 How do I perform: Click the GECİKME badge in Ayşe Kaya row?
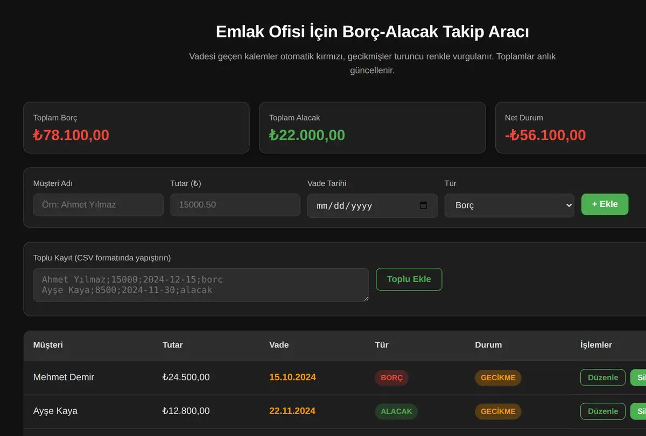pyautogui.click(x=498, y=412)
